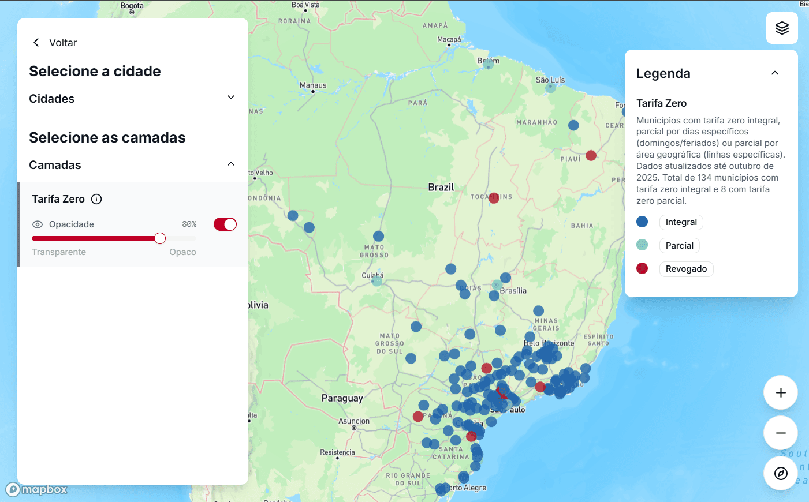Screen dimensions: 809x502
Task: Click the eye icon beside Opacidade
Action: pos(38,224)
